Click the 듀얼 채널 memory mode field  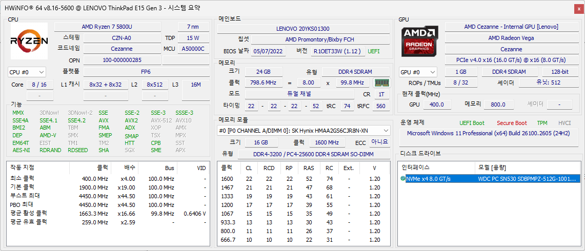tap(299, 94)
